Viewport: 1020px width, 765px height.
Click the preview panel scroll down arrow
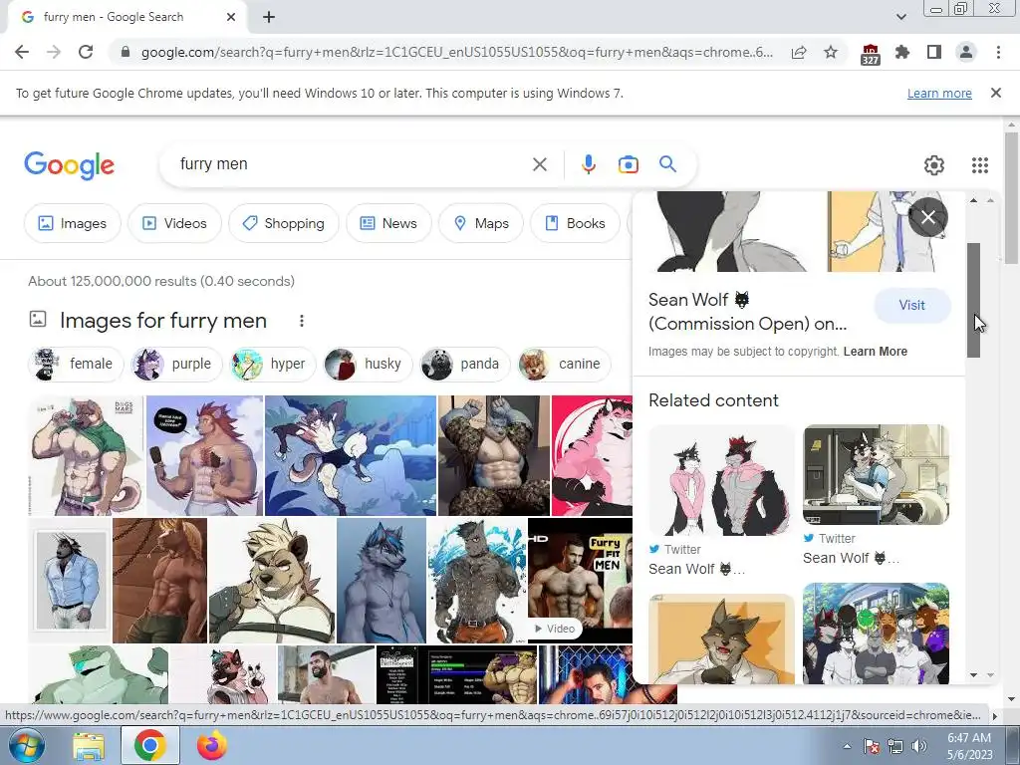pos(974,675)
